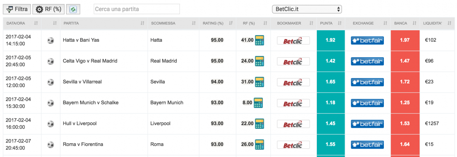The height and width of the screenshot is (157, 457).
Task: Click calculator icon in Sevilla v Villarreal row
Action: point(259,82)
